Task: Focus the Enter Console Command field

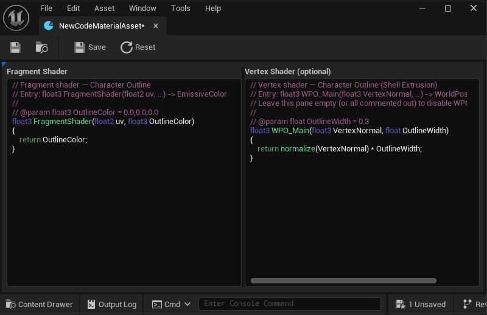Action: 290,303
